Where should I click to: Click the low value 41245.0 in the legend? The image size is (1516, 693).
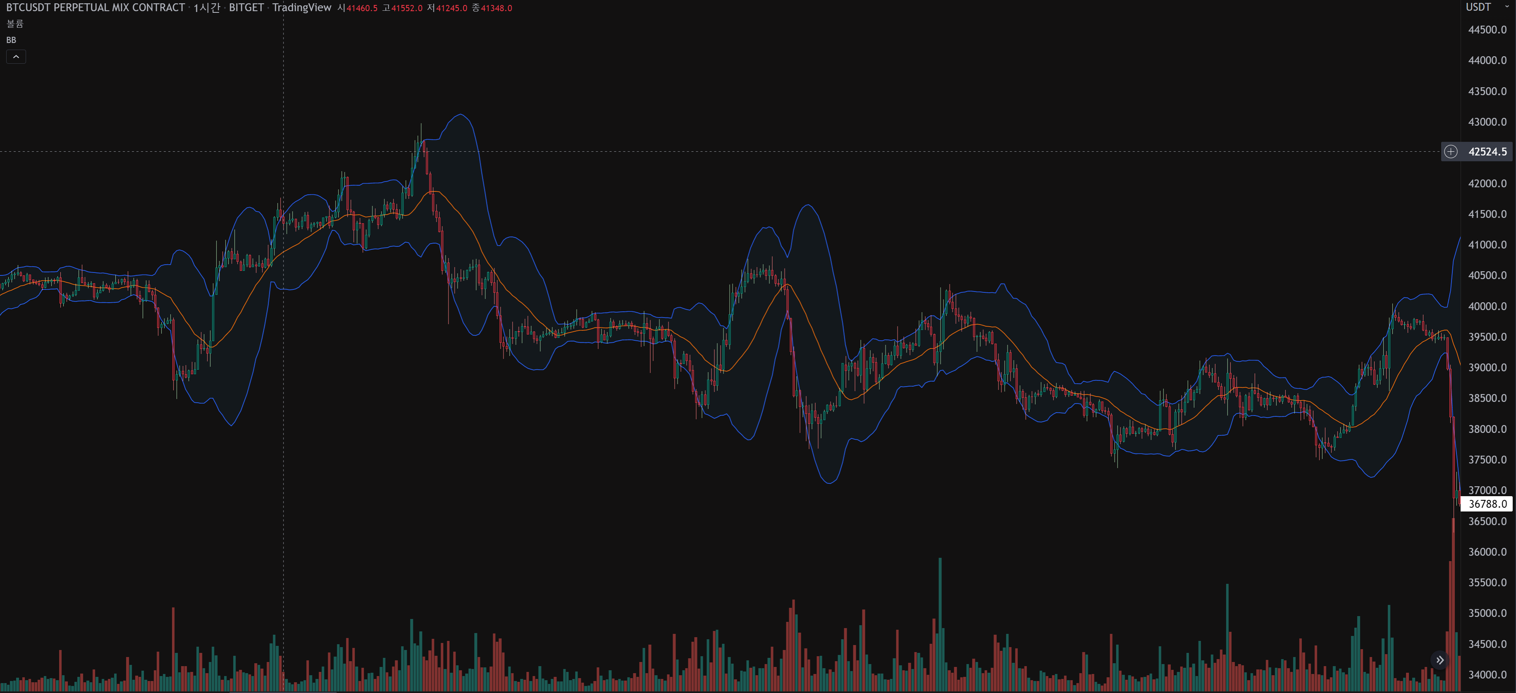click(451, 8)
